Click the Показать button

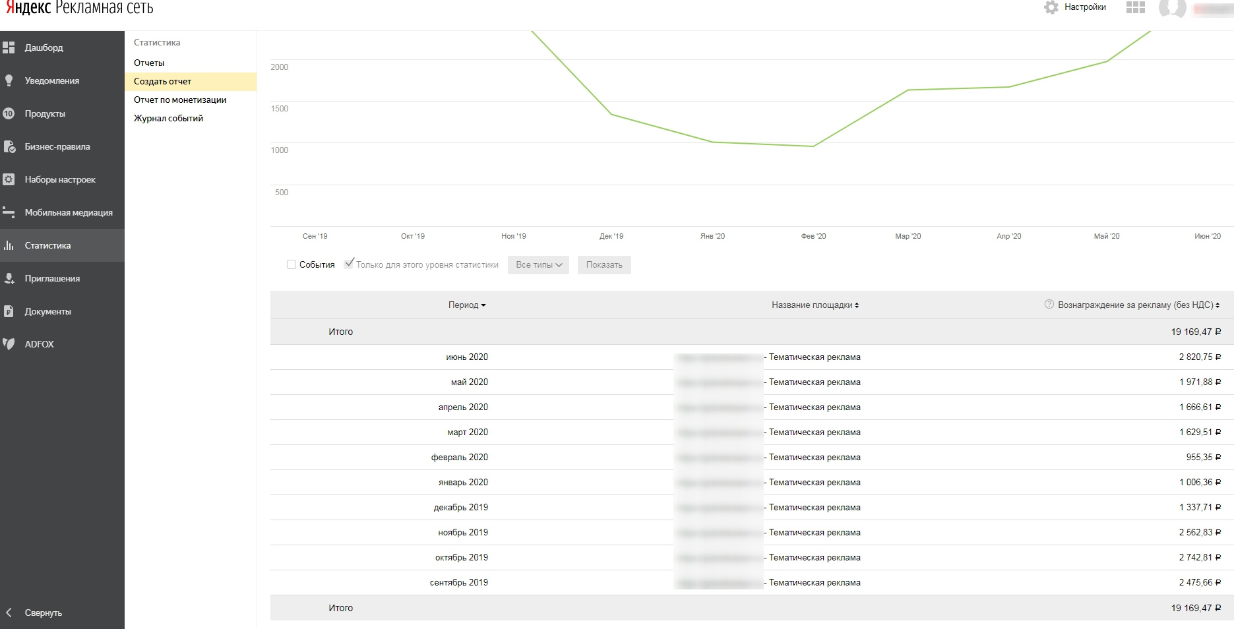(604, 265)
